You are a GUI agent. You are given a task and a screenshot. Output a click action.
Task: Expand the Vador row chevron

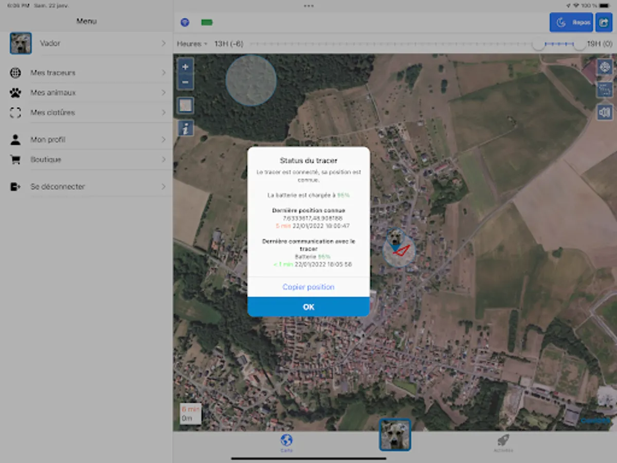pos(164,43)
